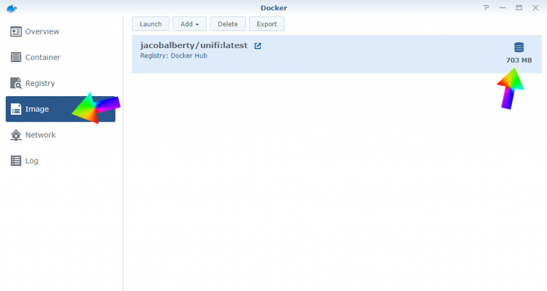547x291 pixels.
Task: Delete the selected image
Action: click(228, 24)
